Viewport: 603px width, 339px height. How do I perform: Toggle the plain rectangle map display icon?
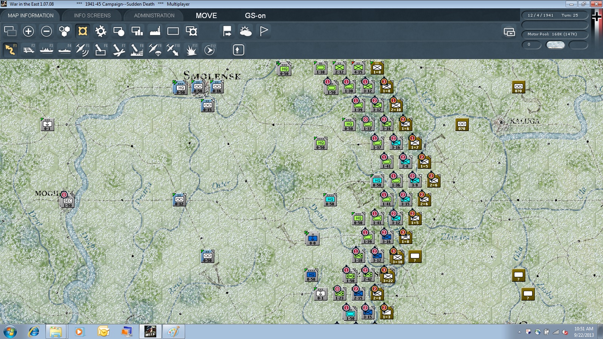pos(173,31)
